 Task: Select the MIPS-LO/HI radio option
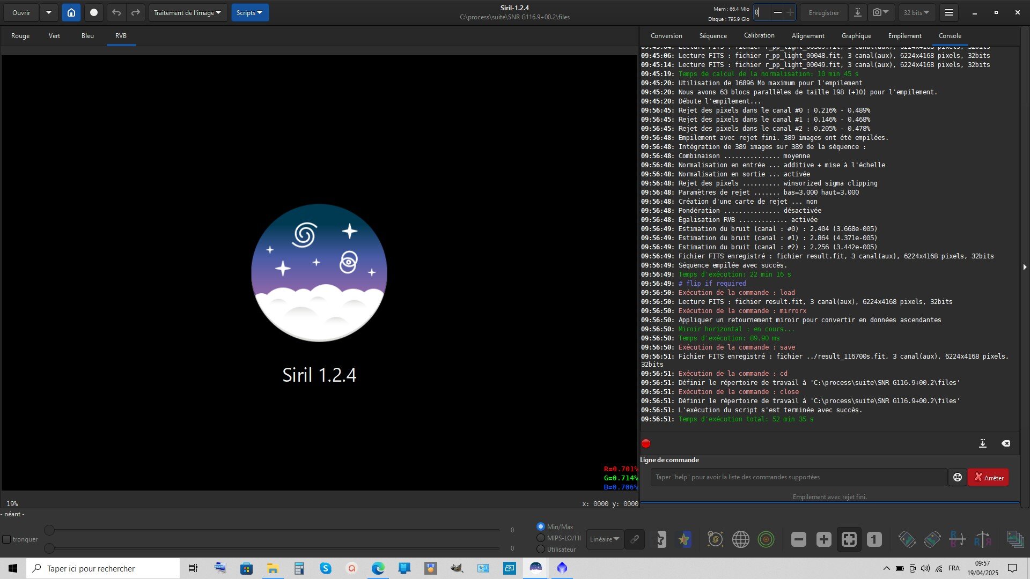pyautogui.click(x=541, y=538)
